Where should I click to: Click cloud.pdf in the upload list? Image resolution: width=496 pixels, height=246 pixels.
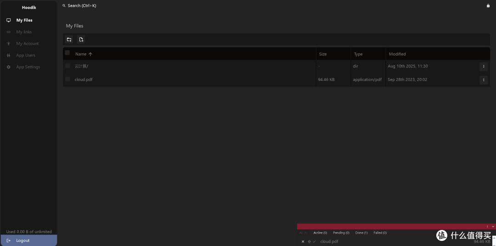coord(329,241)
